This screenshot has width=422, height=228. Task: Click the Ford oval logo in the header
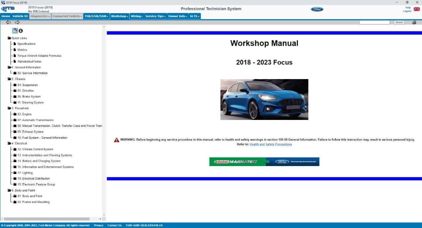coord(316,9)
